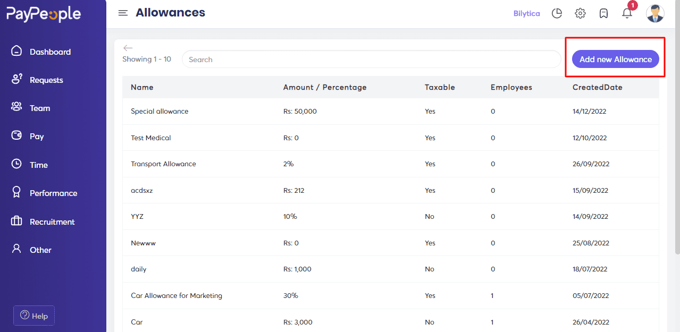Open the pie chart reports icon
This screenshot has width=680, height=332.
coord(557,13)
